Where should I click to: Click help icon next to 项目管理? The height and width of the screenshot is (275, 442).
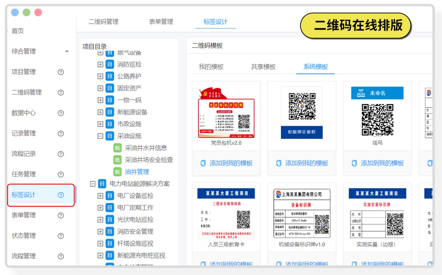61,72
